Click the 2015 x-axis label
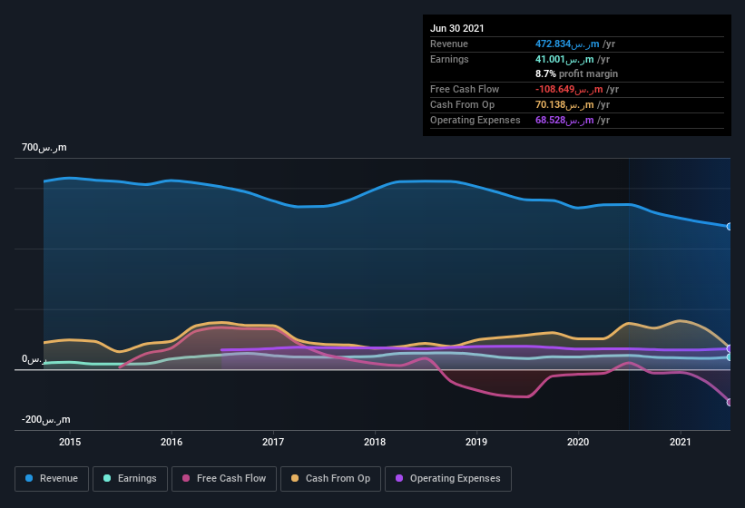The height and width of the screenshot is (508, 745). tap(70, 442)
